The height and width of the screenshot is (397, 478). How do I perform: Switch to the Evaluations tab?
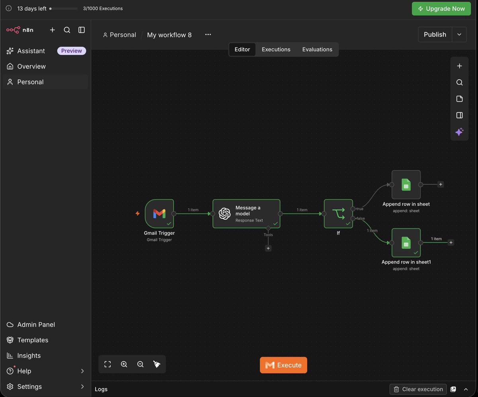point(317,49)
